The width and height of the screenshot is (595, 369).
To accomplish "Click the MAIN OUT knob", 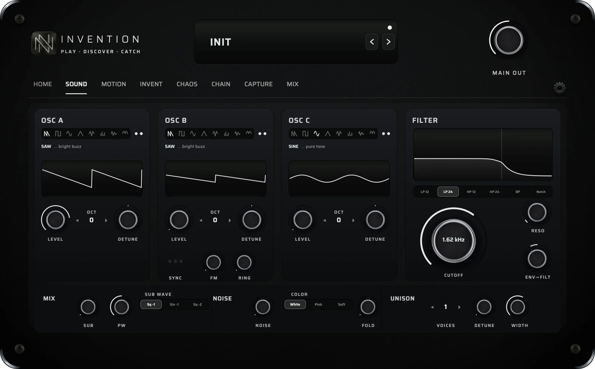I will (x=509, y=40).
